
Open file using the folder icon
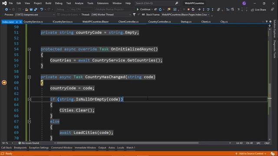(26, 10)
